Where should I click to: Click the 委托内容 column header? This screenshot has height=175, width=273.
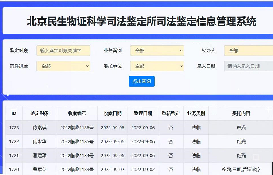pyautogui.click(x=241, y=113)
